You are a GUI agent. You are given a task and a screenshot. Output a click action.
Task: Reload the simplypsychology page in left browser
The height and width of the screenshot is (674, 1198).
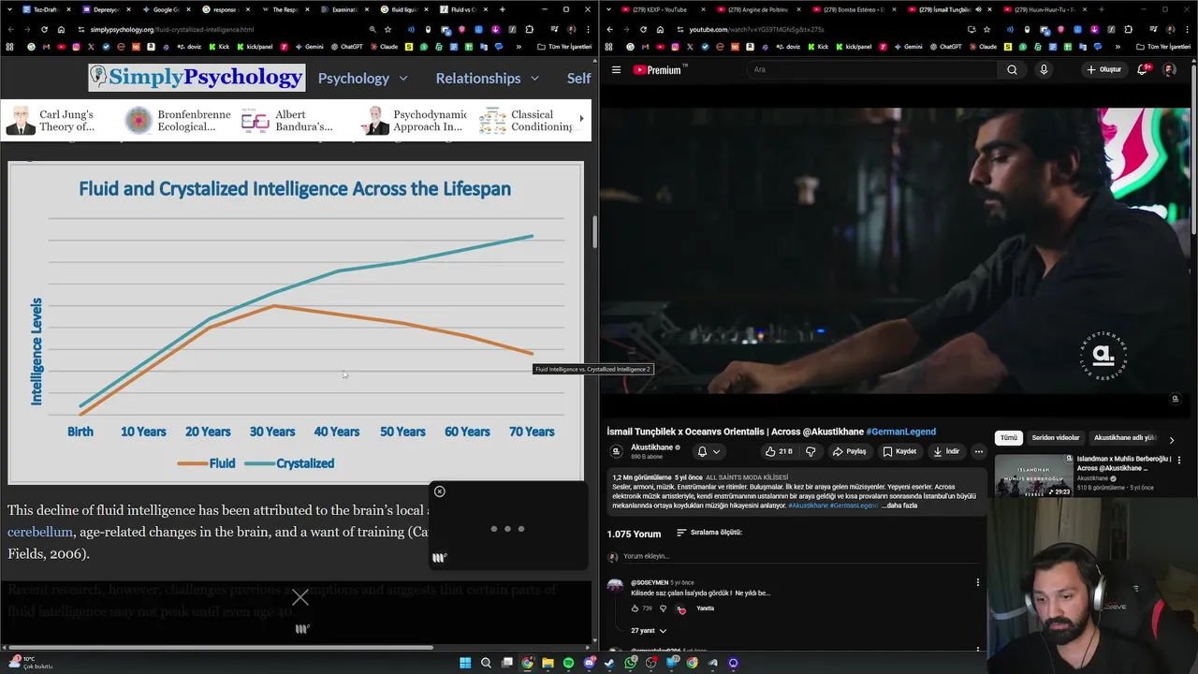tap(45, 29)
